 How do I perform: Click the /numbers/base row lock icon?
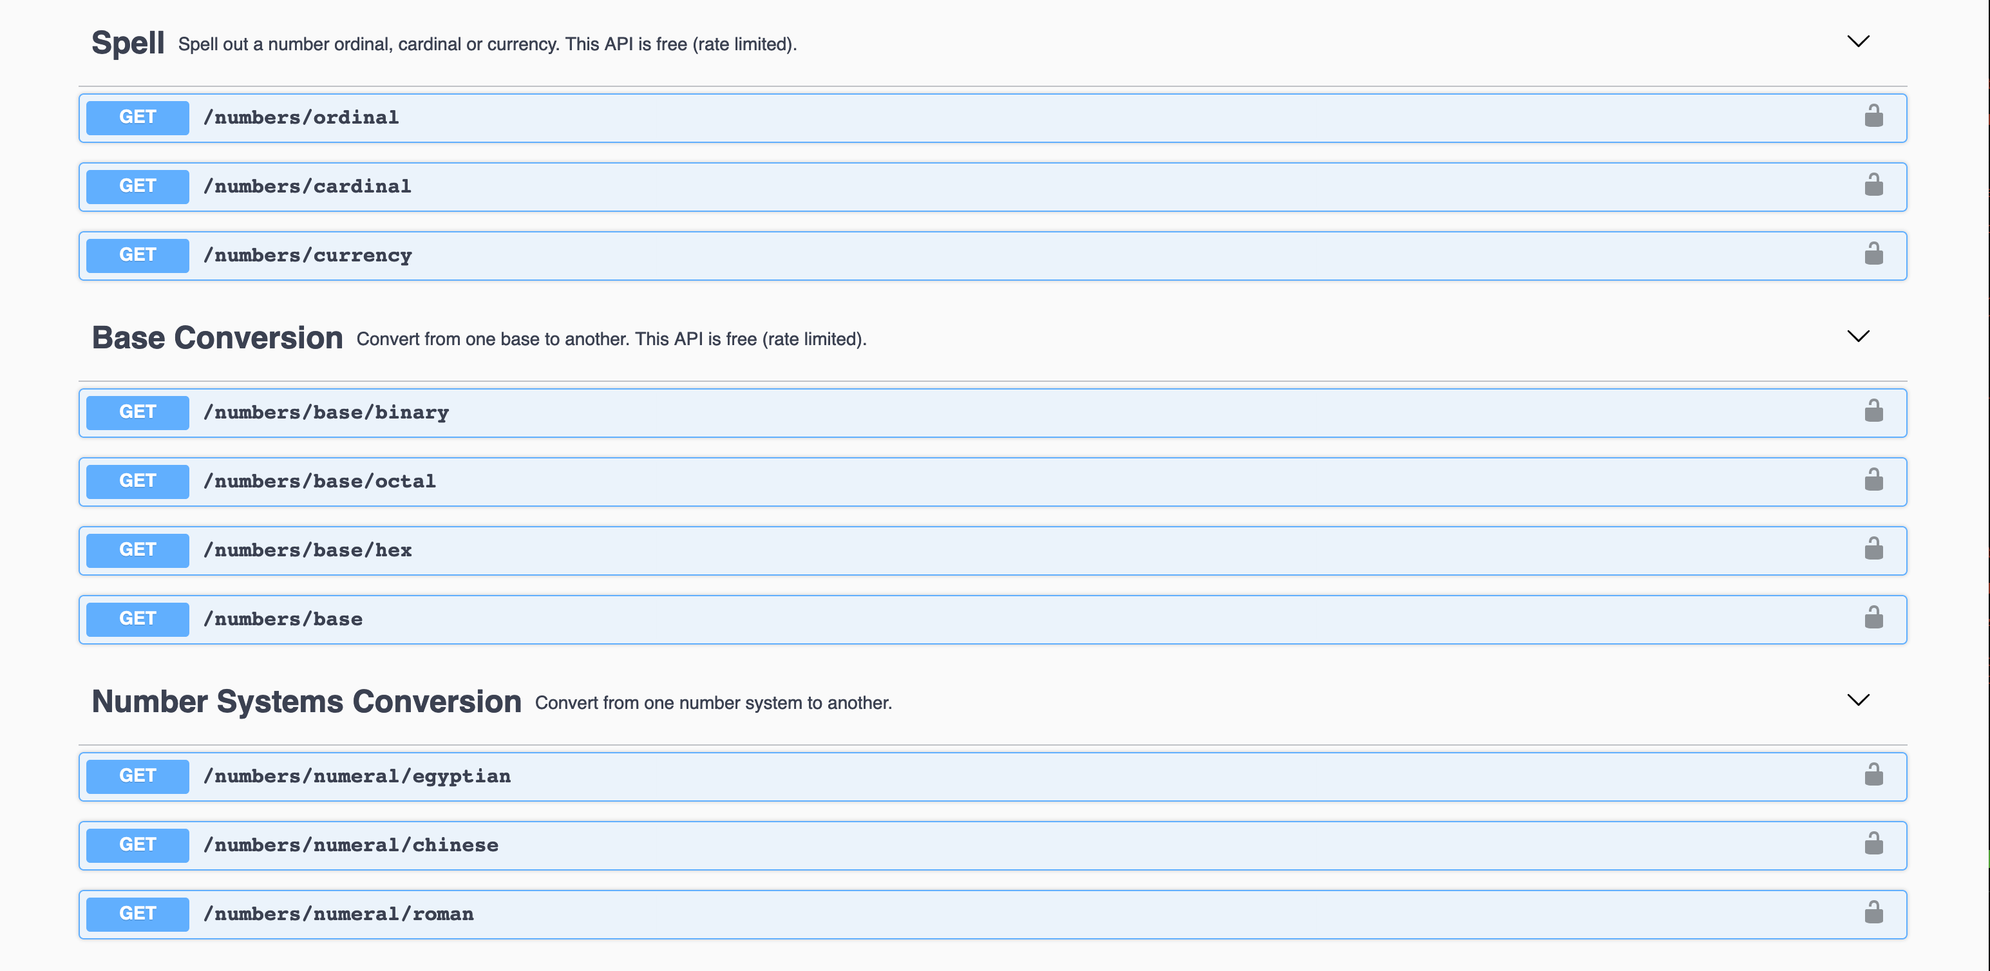(x=1873, y=618)
